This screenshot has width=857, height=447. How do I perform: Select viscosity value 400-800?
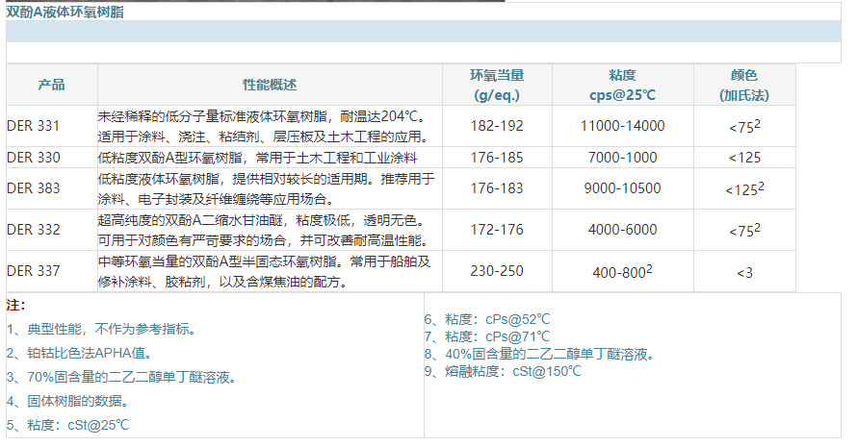(622, 271)
